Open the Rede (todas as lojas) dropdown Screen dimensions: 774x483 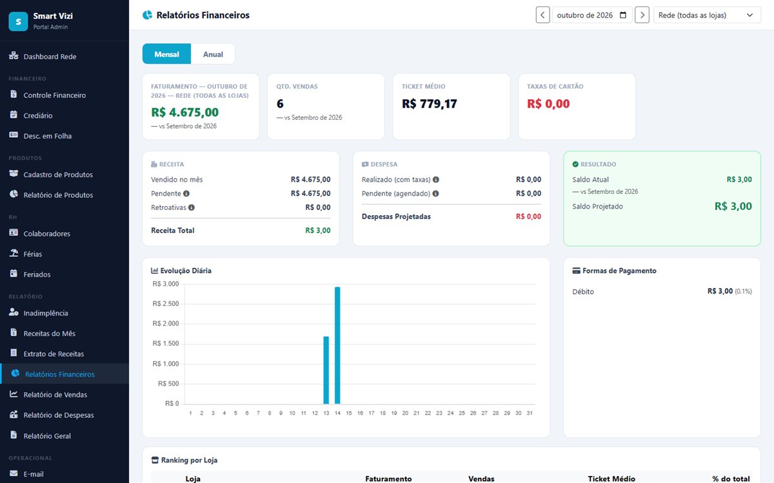coord(707,15)
